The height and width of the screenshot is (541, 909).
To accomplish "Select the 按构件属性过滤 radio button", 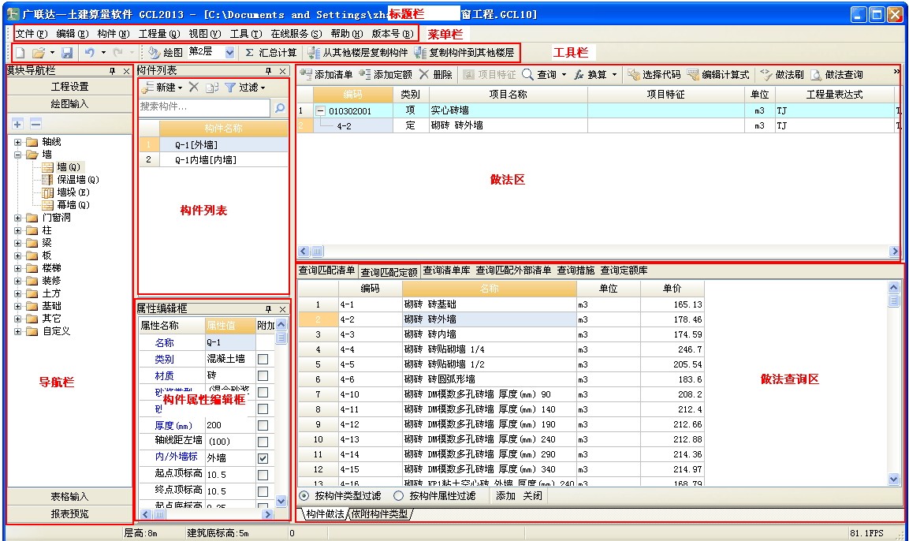I will pyautogui.click(x=398, y=496).
